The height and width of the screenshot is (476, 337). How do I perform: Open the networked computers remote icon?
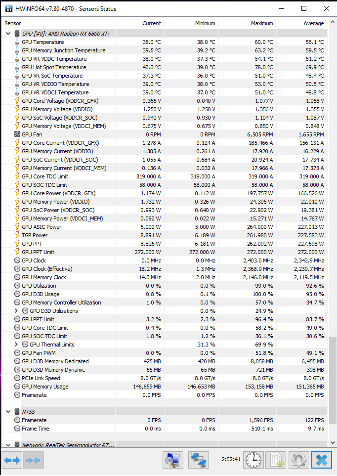[x=199, y=460]
